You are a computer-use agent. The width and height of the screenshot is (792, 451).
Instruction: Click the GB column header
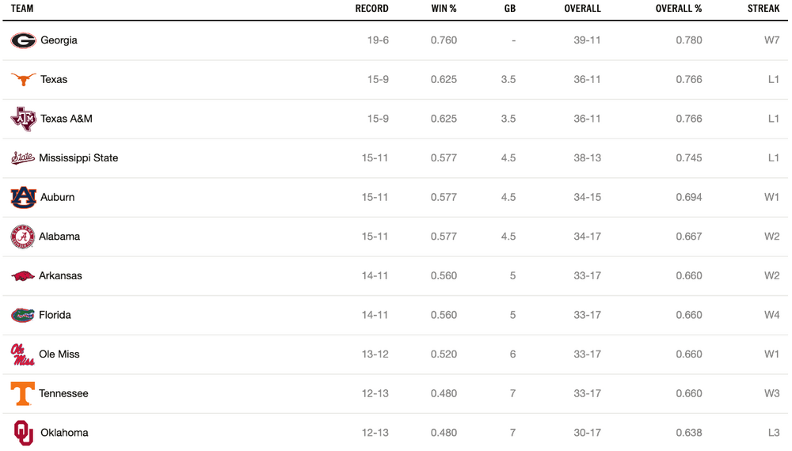click(510, 9)
